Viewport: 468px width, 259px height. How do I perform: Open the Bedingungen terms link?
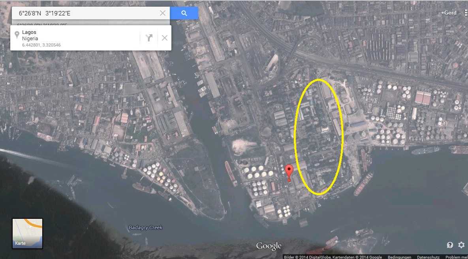pyautogui.click(x=399, y=257)
